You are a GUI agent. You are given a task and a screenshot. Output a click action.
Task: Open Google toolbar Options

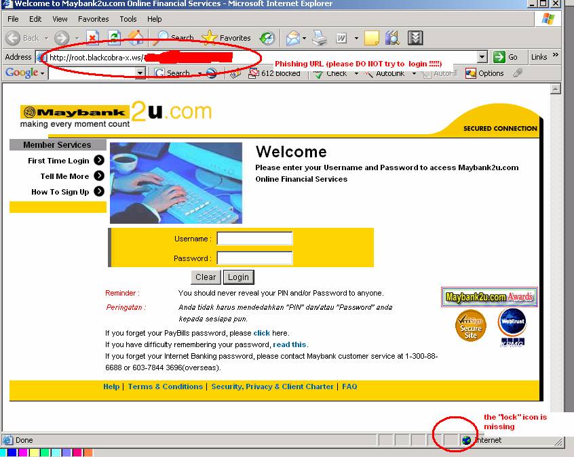484,73
